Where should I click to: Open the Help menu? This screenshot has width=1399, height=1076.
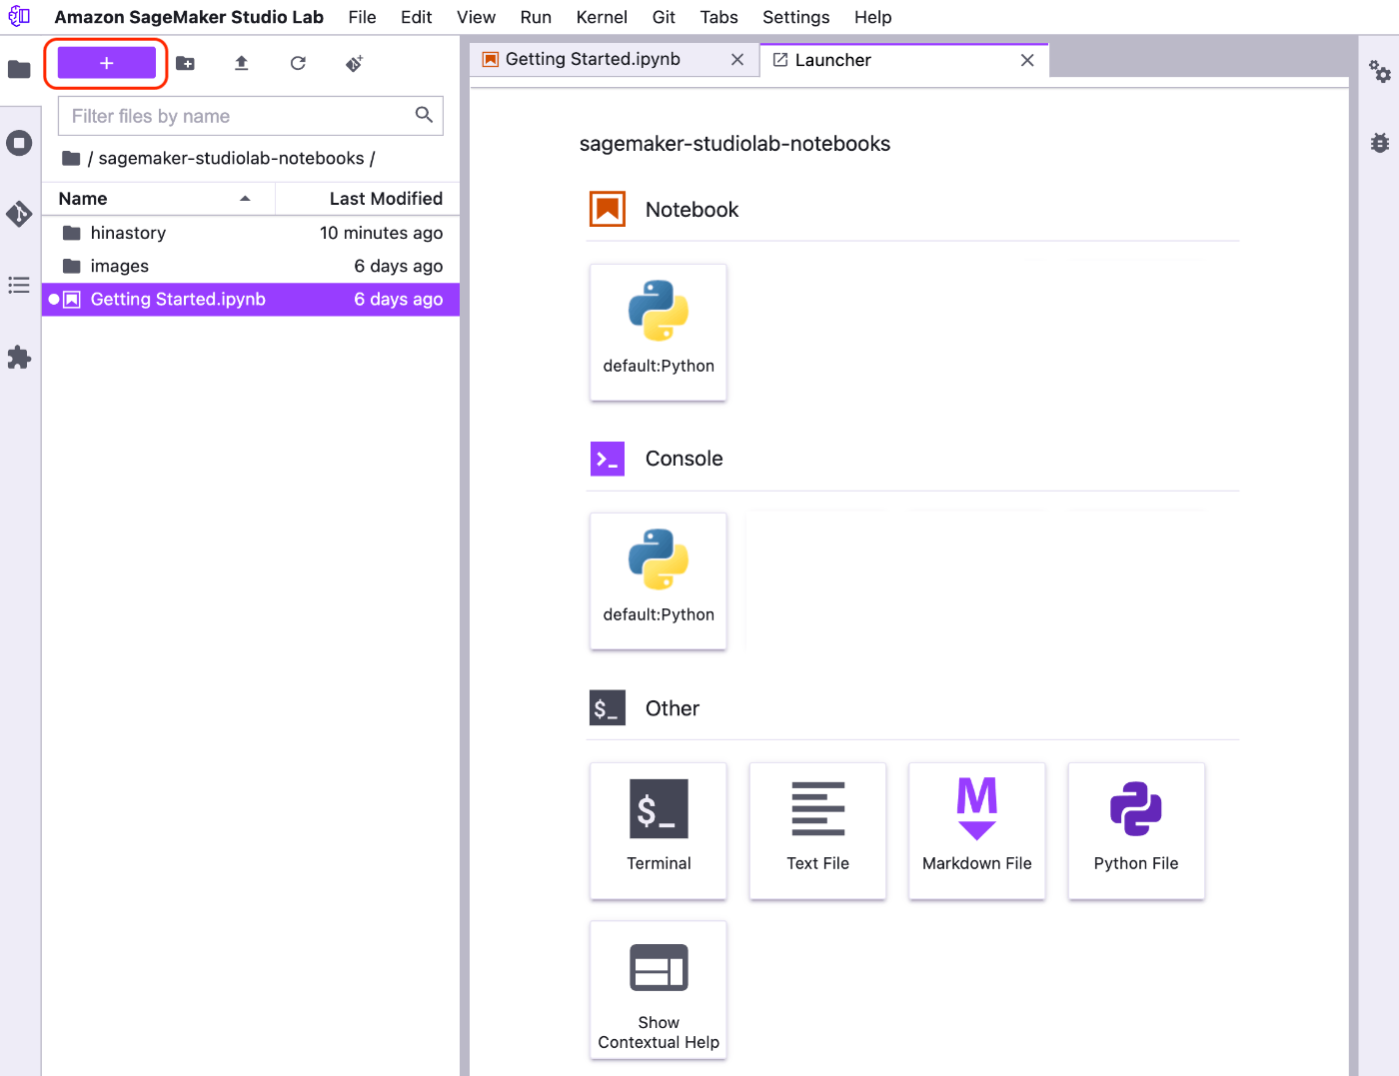pyautogui.click(x=872, y=17)
